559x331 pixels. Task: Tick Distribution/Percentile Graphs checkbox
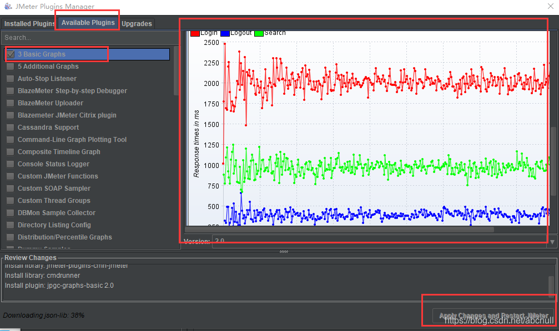(x=11, y=237)
